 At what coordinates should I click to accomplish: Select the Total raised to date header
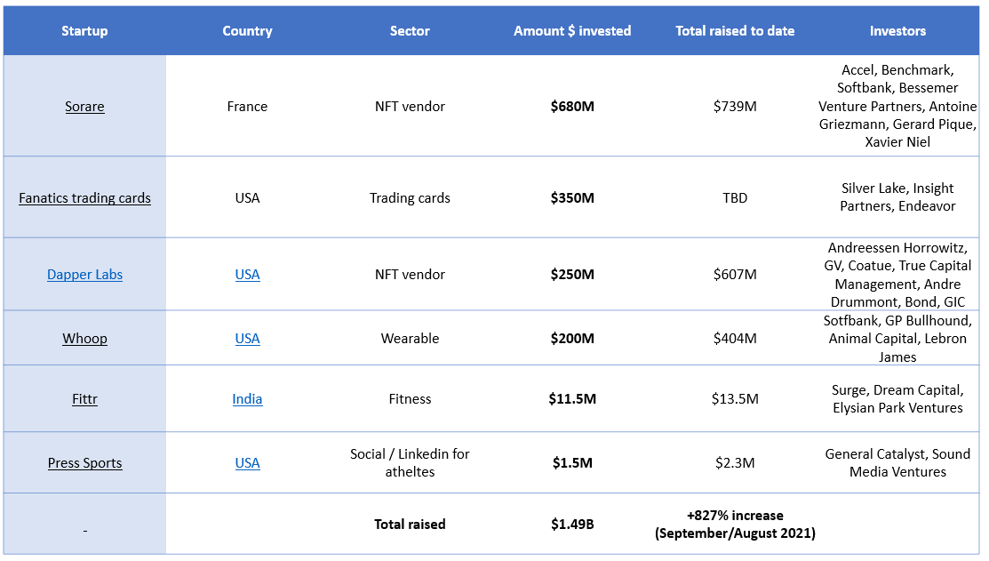(x=735, y=31)
